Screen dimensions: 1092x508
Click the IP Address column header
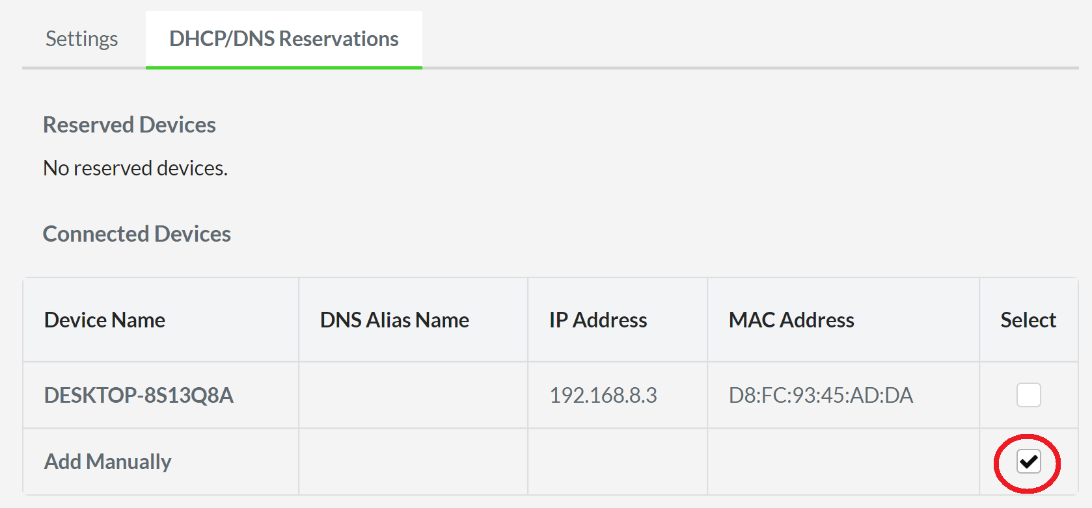pyautogui.click(x=596, y=320)
